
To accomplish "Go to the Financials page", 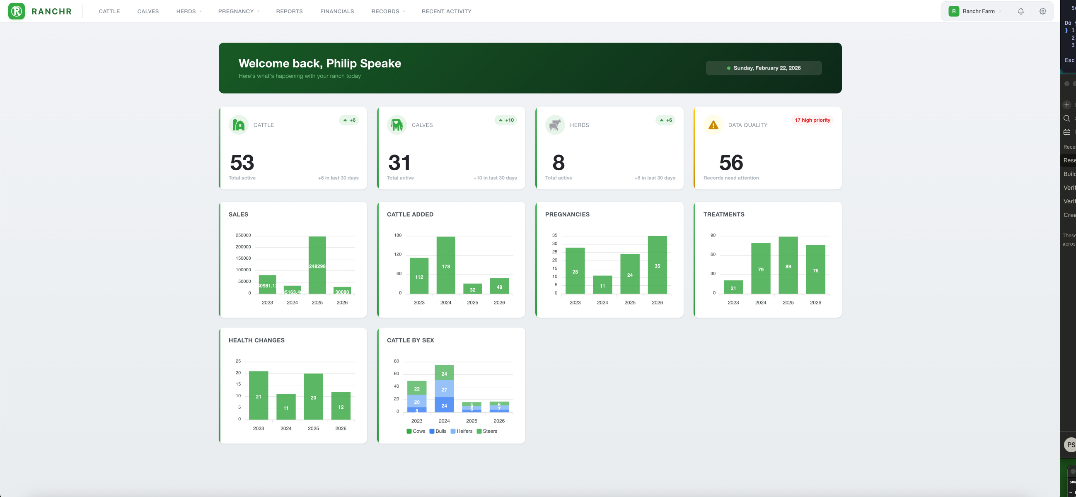I will click(337, 11).
